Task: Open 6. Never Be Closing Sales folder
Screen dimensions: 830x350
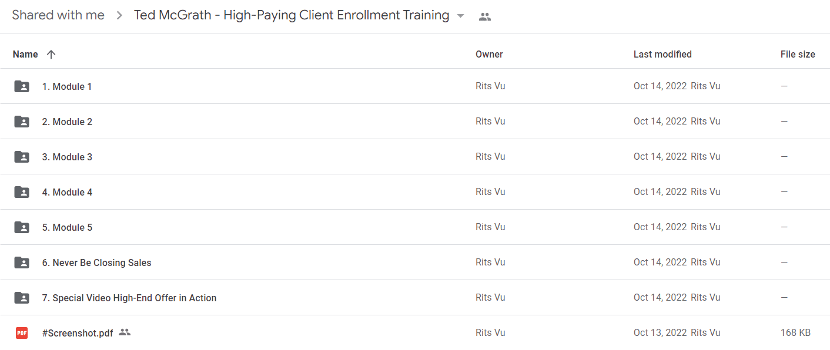Action: click(x=96, y=262)
